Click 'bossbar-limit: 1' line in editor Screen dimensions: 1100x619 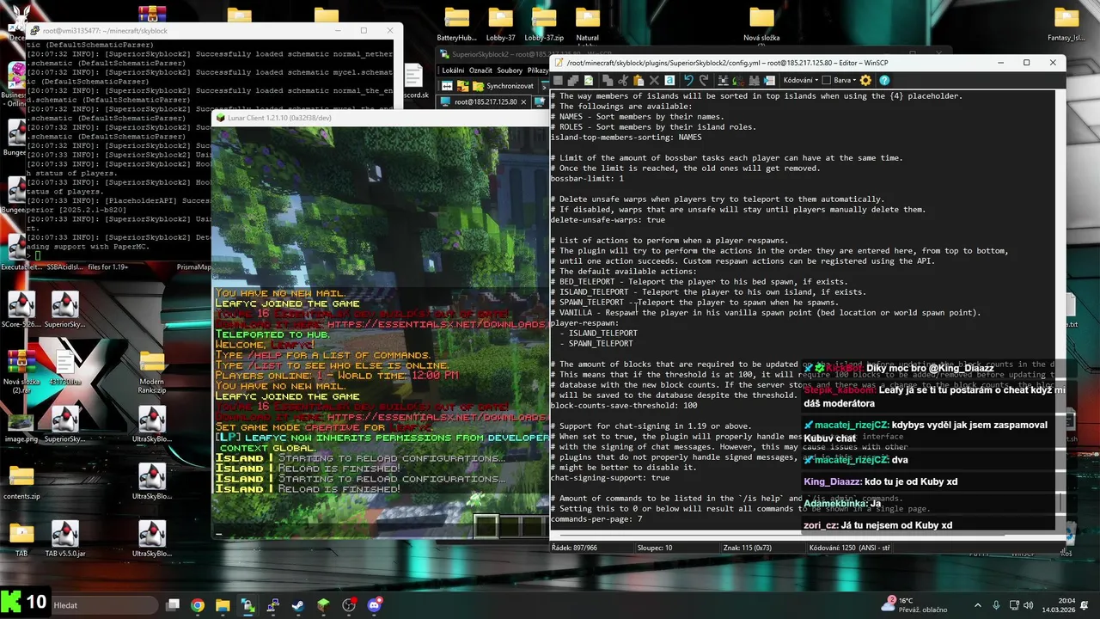[587, 179]
